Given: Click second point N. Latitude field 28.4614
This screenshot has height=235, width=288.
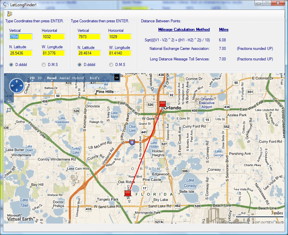Looking at the screenshot, I should [89, 53].
